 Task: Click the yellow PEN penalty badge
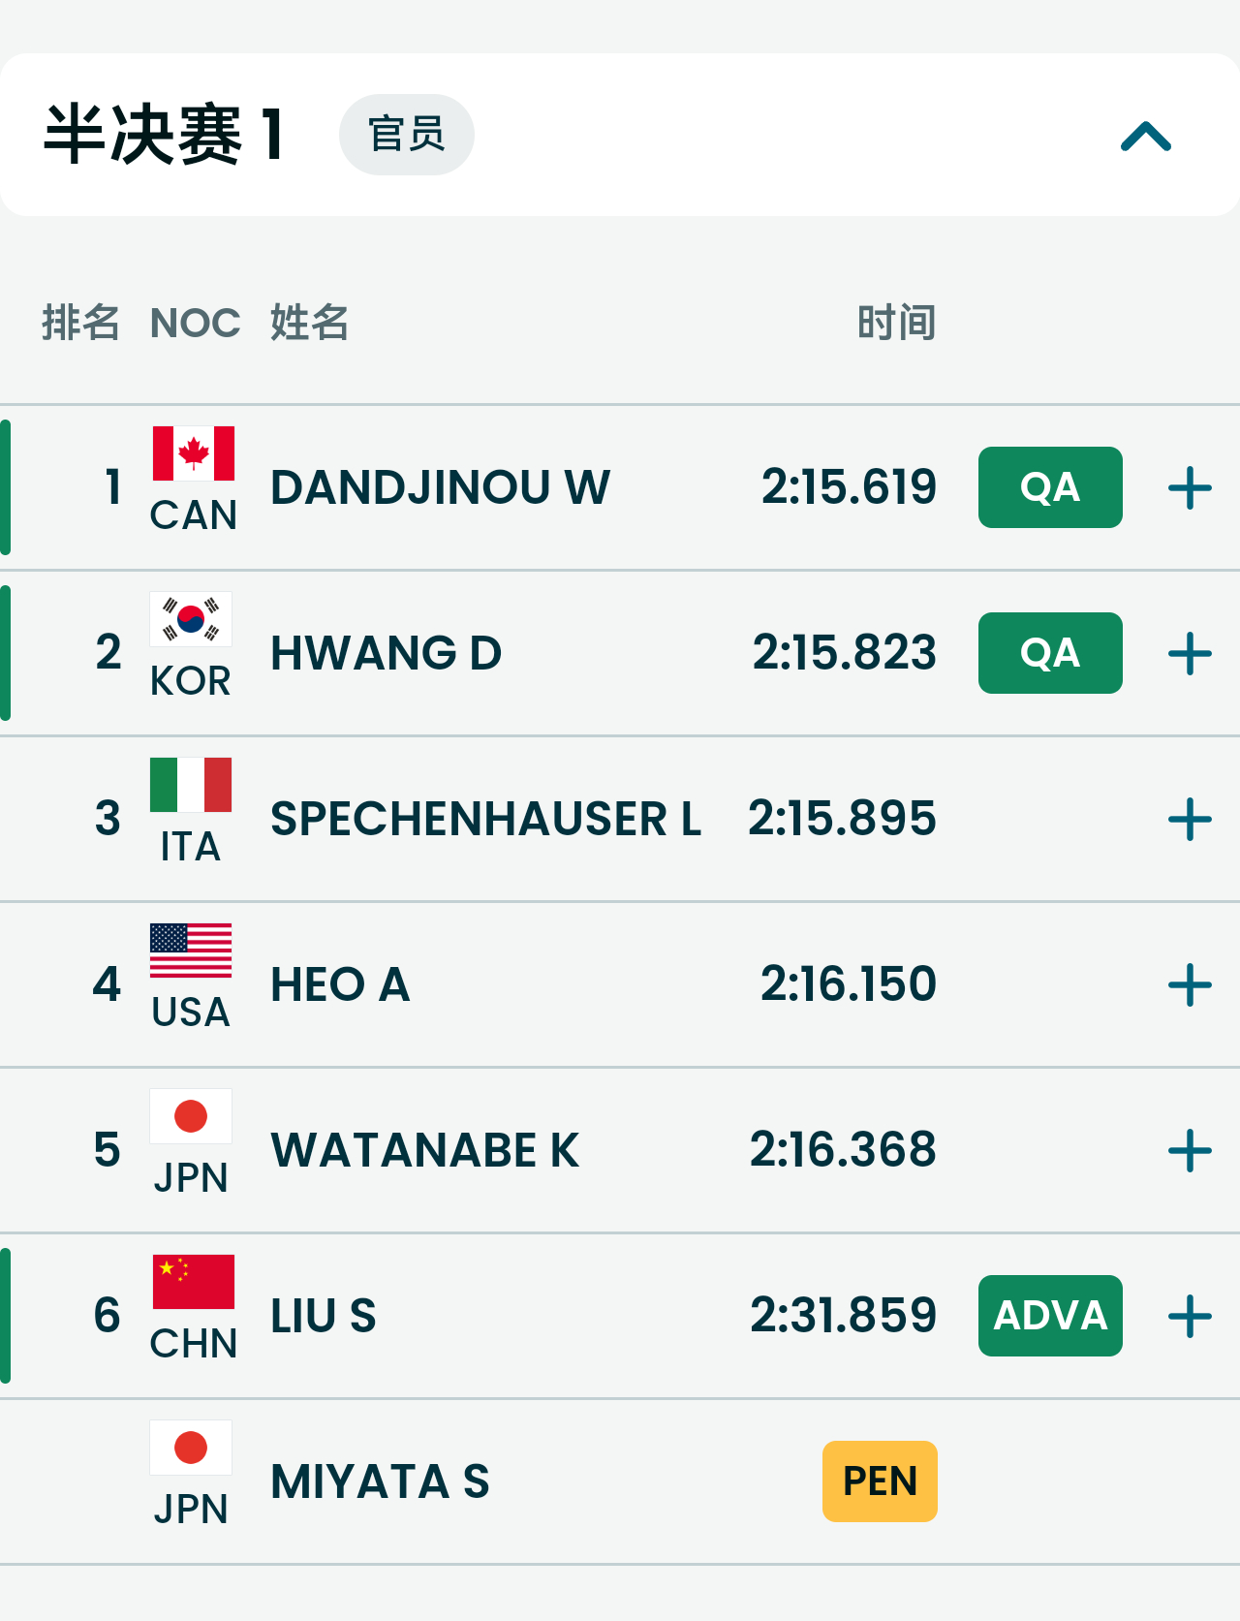[x=880, y=1481]
